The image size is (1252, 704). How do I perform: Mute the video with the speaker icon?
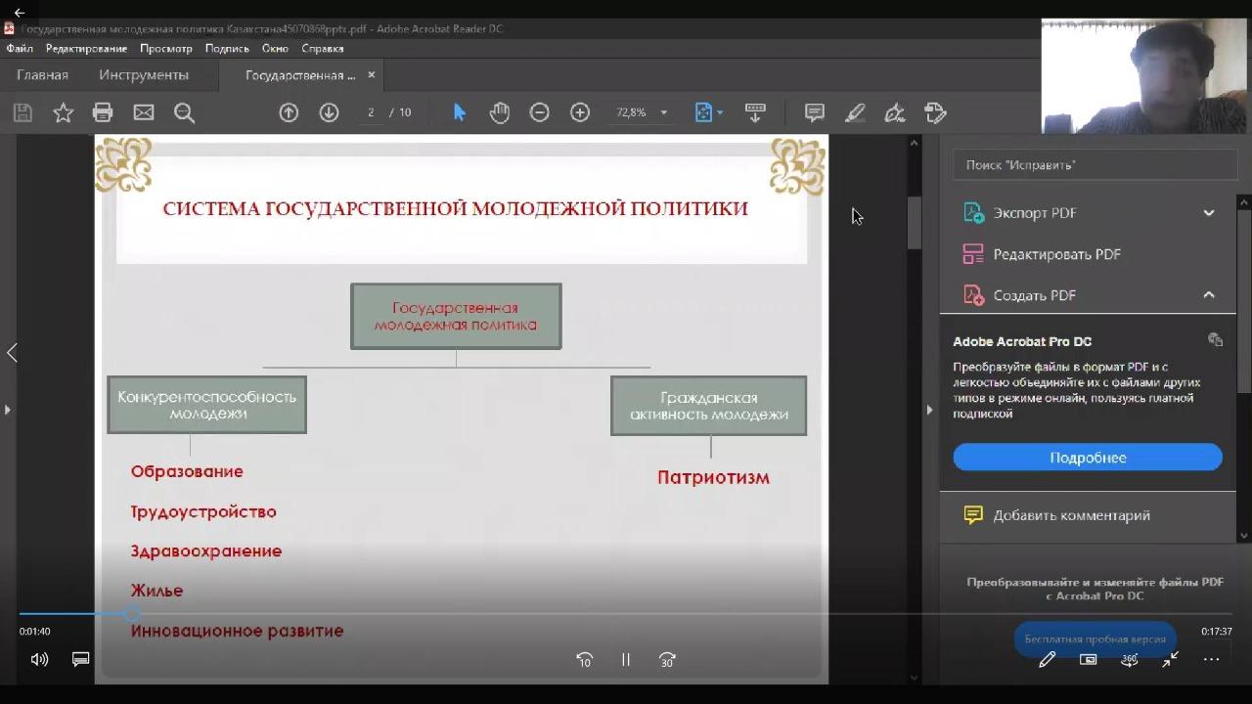tap(39, 660)
